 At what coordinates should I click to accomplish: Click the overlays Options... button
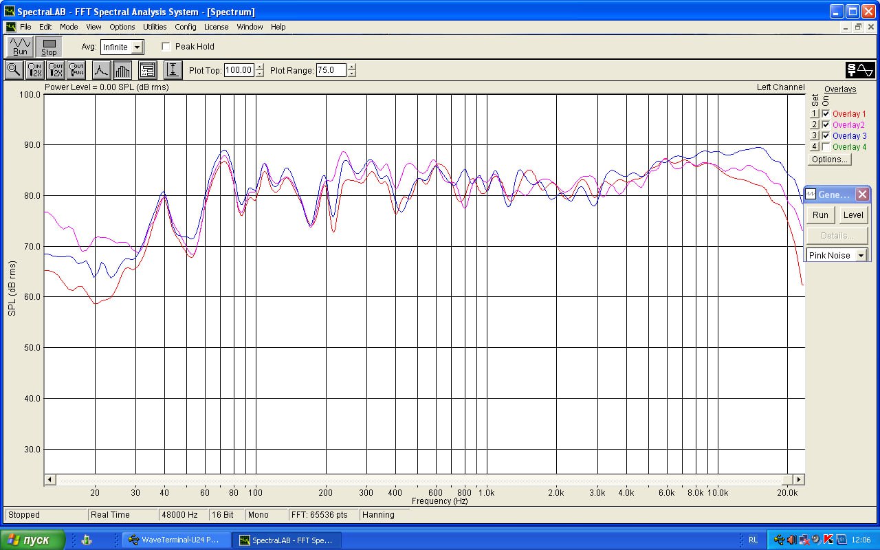(828, 159)
